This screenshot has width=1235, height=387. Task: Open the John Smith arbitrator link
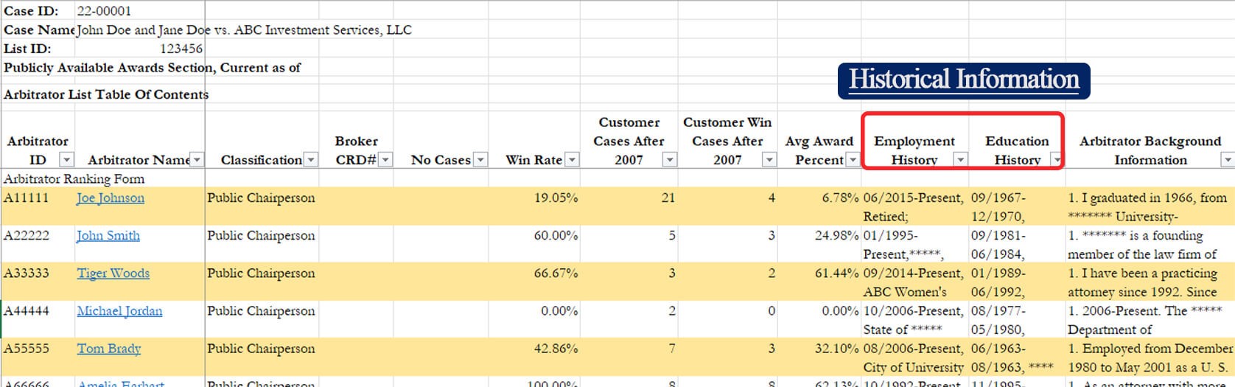108,236
